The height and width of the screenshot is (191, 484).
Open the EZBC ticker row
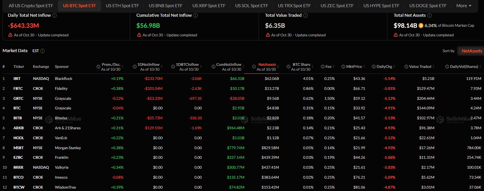point(242,157)
